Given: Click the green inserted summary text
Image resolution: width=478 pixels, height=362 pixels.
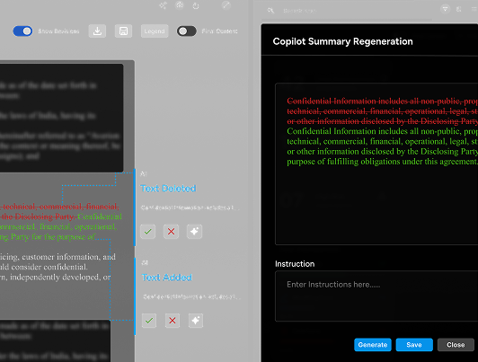Looking at the screenshot, I should [382, 146].
